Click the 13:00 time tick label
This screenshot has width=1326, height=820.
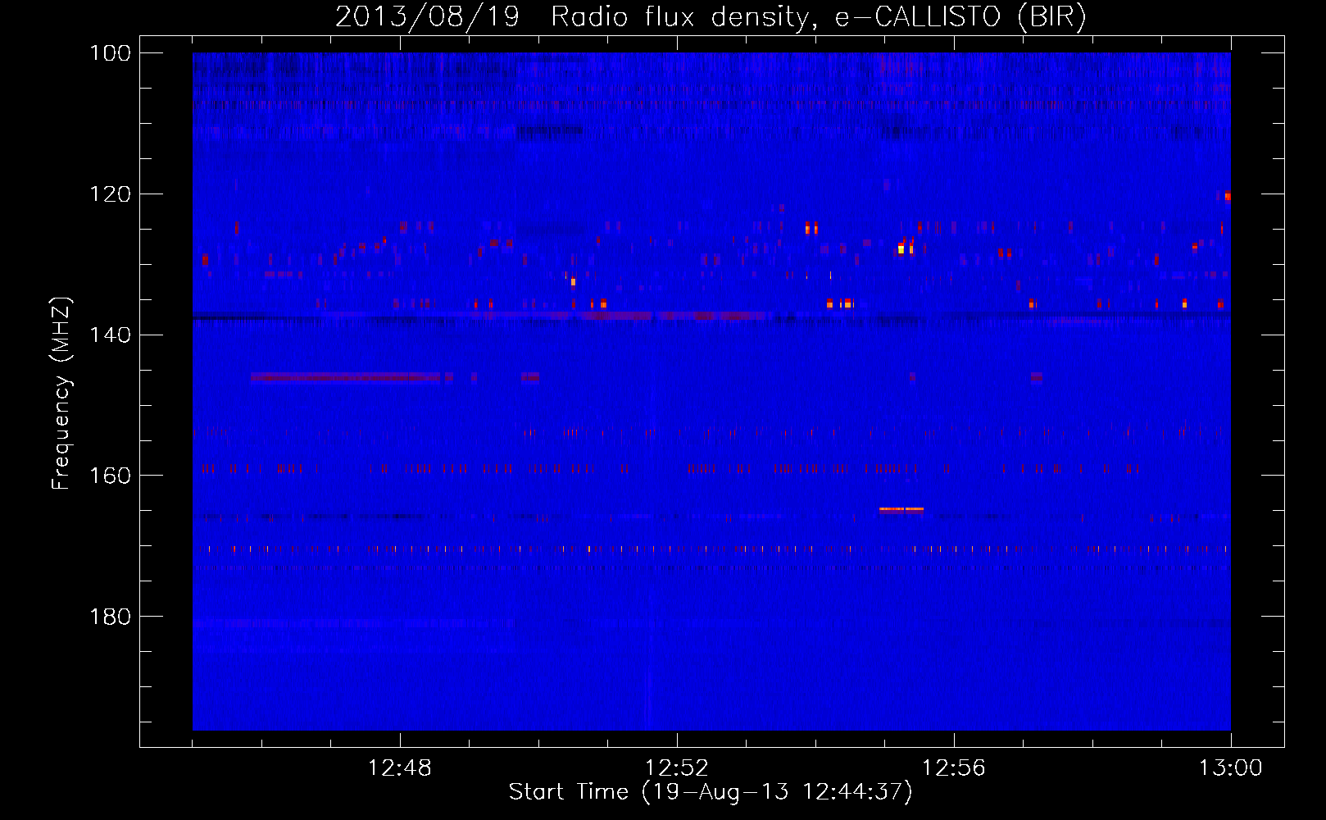1231,768
